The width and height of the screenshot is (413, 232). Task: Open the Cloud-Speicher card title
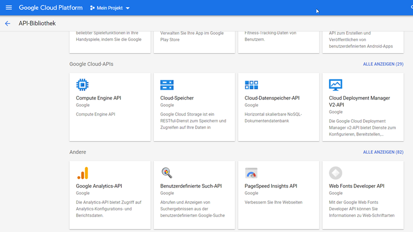coord(177,98)
